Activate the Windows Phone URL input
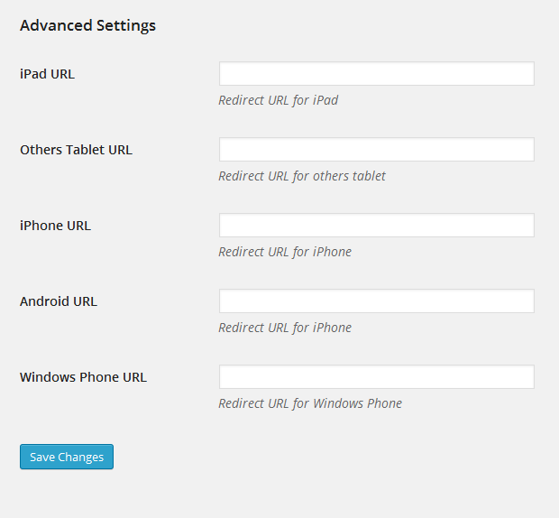This screenshot has height=518, width=559. click(x=377, y=376)
